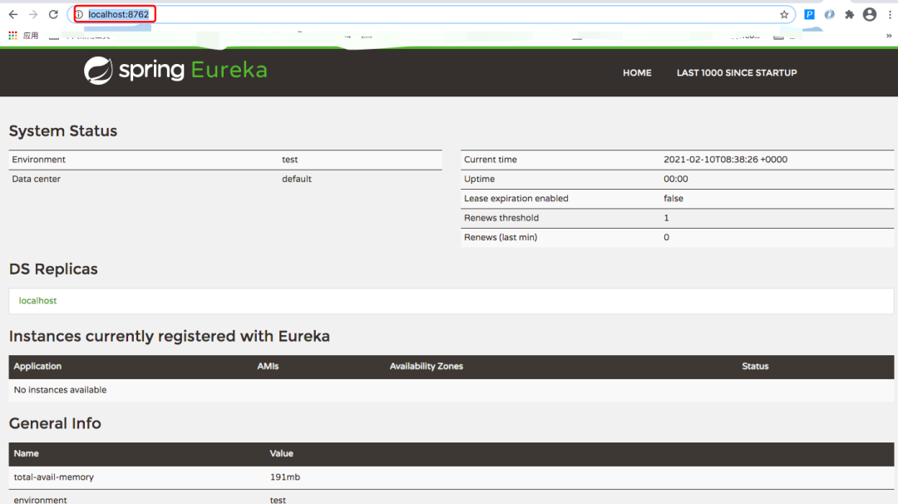Click 'Instances currently registered with Eureka' heading
Screen dimensions: 898x504
pyautogui.click(x=170, y=336)
